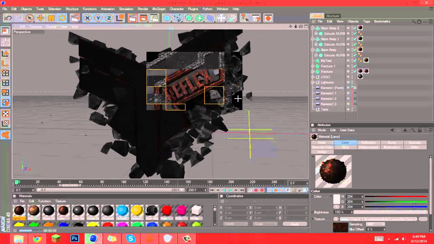
Task: Jump to the start of the animation
Action: click(x=212, y=190)
